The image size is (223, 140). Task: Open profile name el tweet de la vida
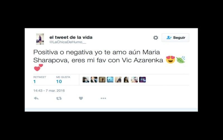tap(71, 37)
